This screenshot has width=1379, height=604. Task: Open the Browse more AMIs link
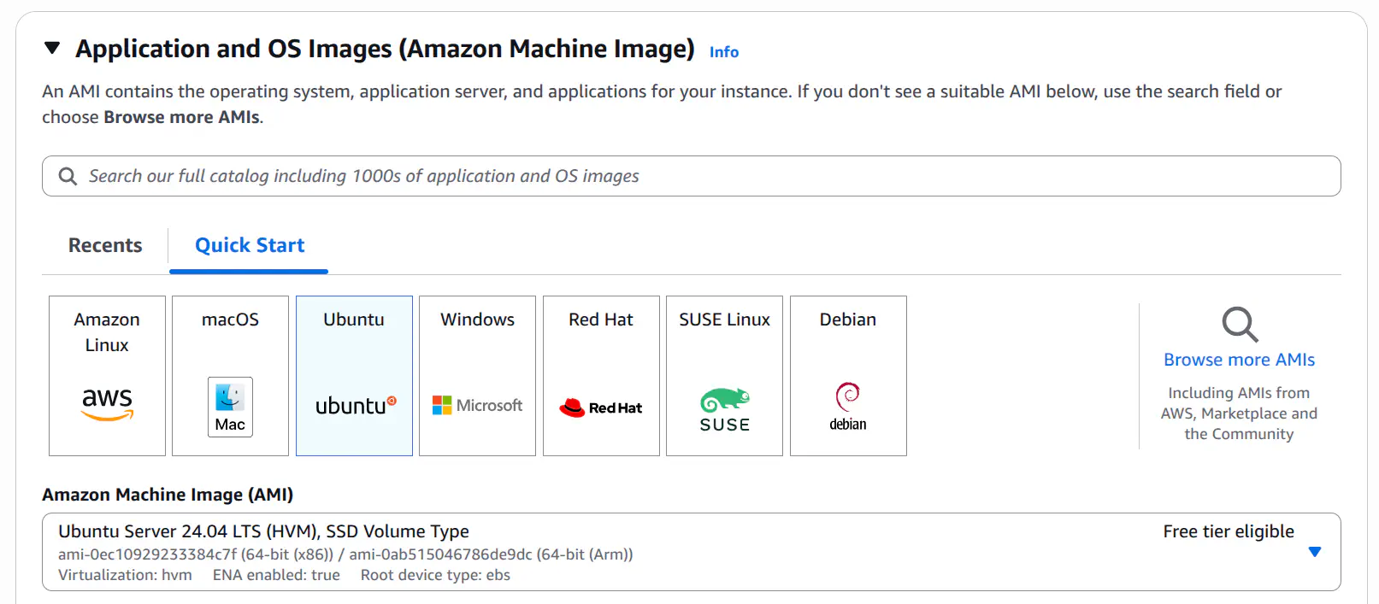[x=1239, y=360]
